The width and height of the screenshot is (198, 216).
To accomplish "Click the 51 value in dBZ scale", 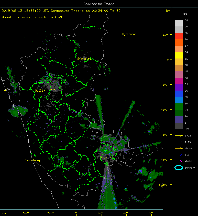I will click(186, 58).
